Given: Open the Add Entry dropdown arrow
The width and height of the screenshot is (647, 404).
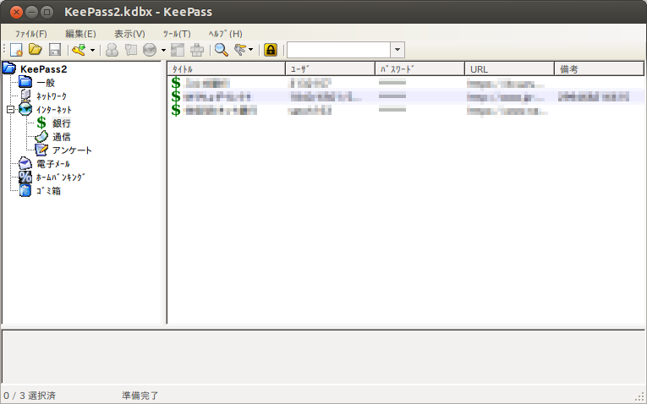Looking at the screenshot, I should coord(92,51).
